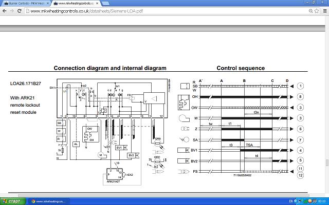The image size is (329, 205).
Task: Click the zoom magnifier in address bar
Action: (x=310, y=10)
